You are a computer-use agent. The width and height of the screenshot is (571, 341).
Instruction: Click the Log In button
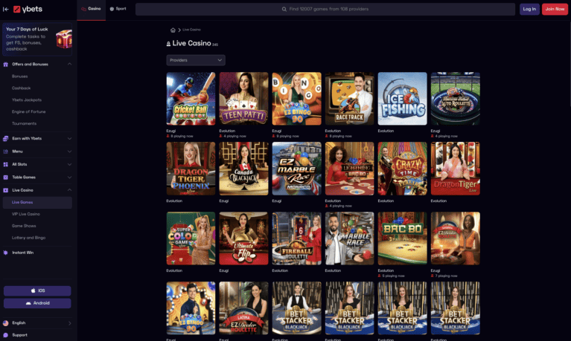[x=529, y=9]
